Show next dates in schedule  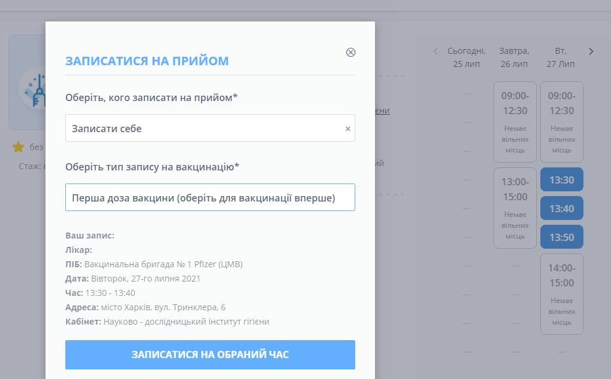point(591,51)
